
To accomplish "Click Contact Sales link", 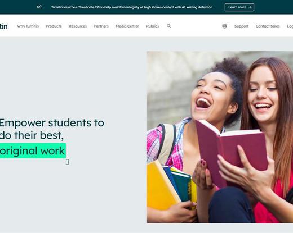I will pyautogui.click(x=268, y=26).
